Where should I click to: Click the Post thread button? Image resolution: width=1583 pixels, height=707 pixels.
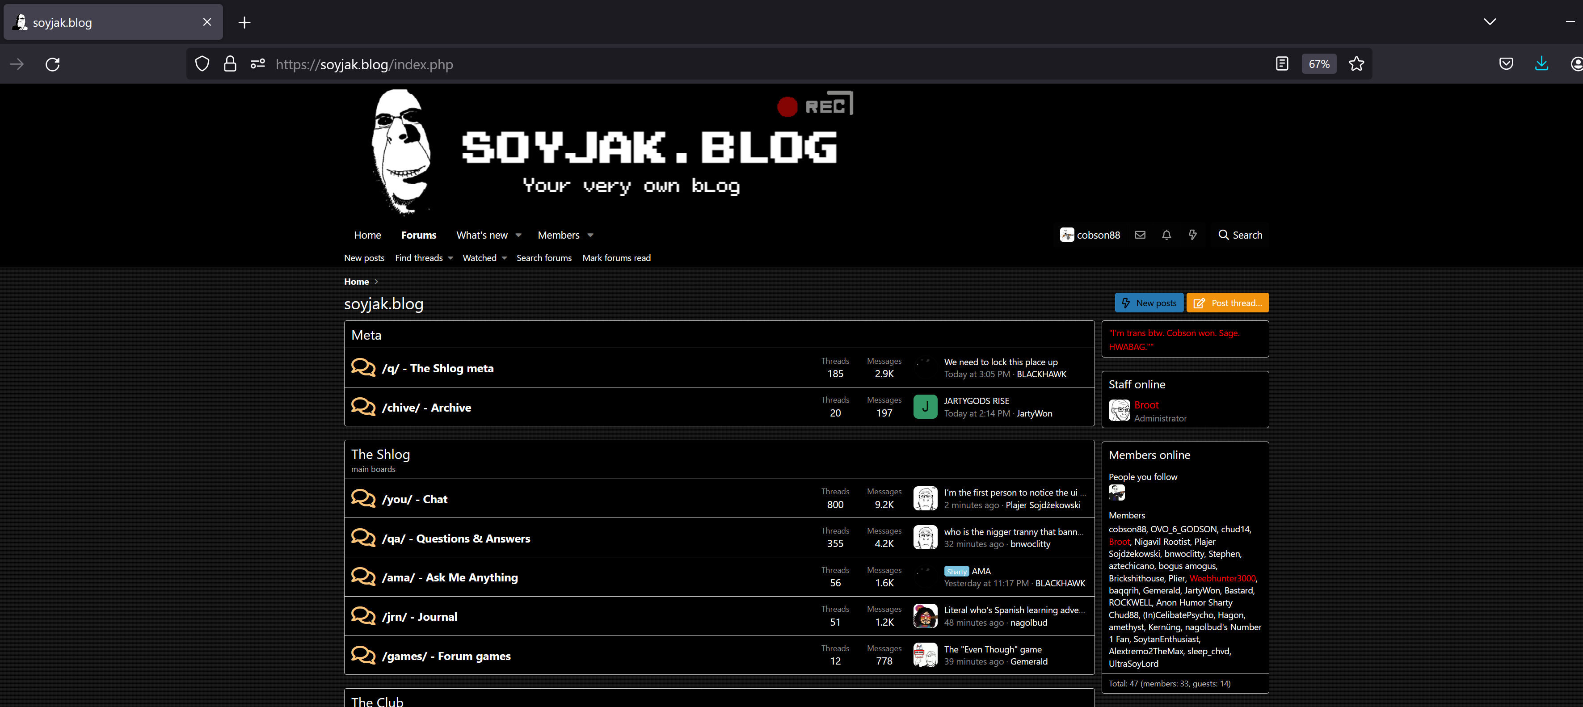click(1227, 302)
